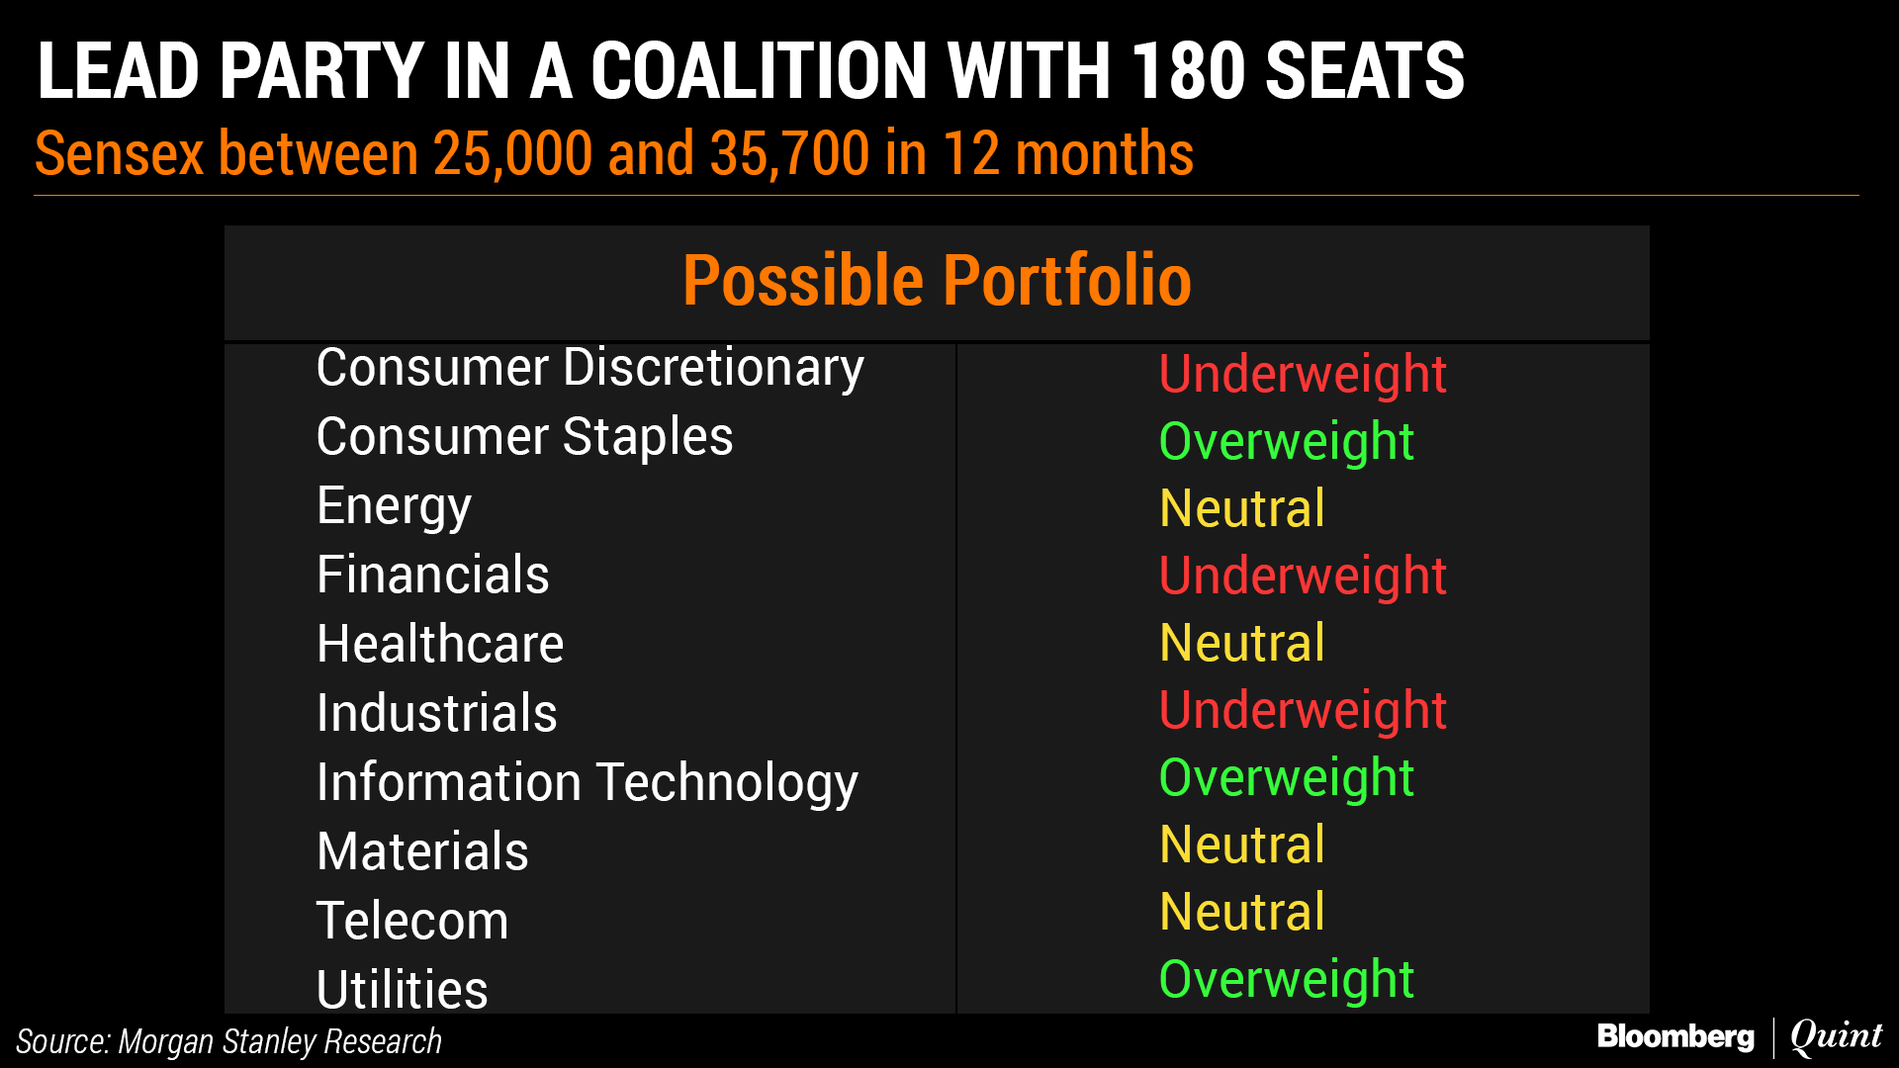Click the Financials sector label
1899x1068 pixels.
tap(432, 575)
